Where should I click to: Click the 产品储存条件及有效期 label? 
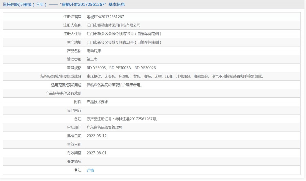pos(63,93)
